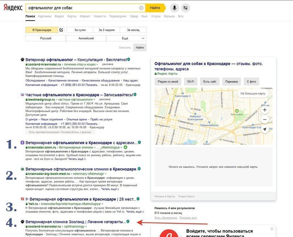Toggle the 'В Краснодаре' region filter
This screenshot has height=237, width=293.
coord(42,30)
